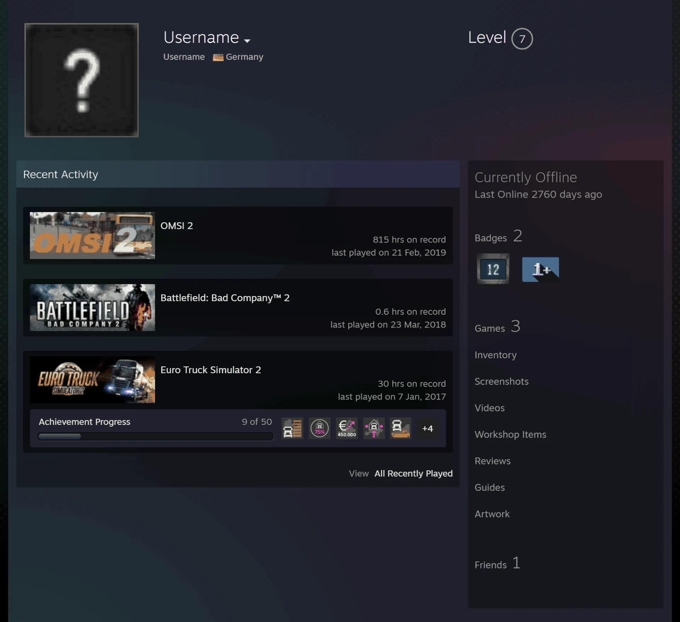The image size is (680, 622).
Task: Open the OMSI 2 game title link
Action: coord(176,226)
